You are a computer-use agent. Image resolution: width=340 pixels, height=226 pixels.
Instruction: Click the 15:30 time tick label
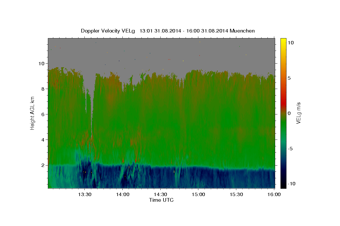click(x=236, y=194)
